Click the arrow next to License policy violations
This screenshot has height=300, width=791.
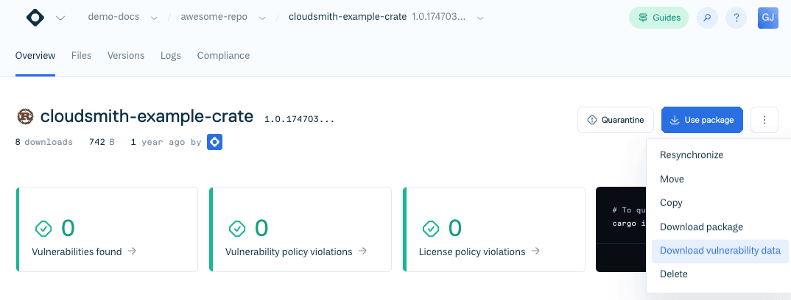(x=535, y=251)
